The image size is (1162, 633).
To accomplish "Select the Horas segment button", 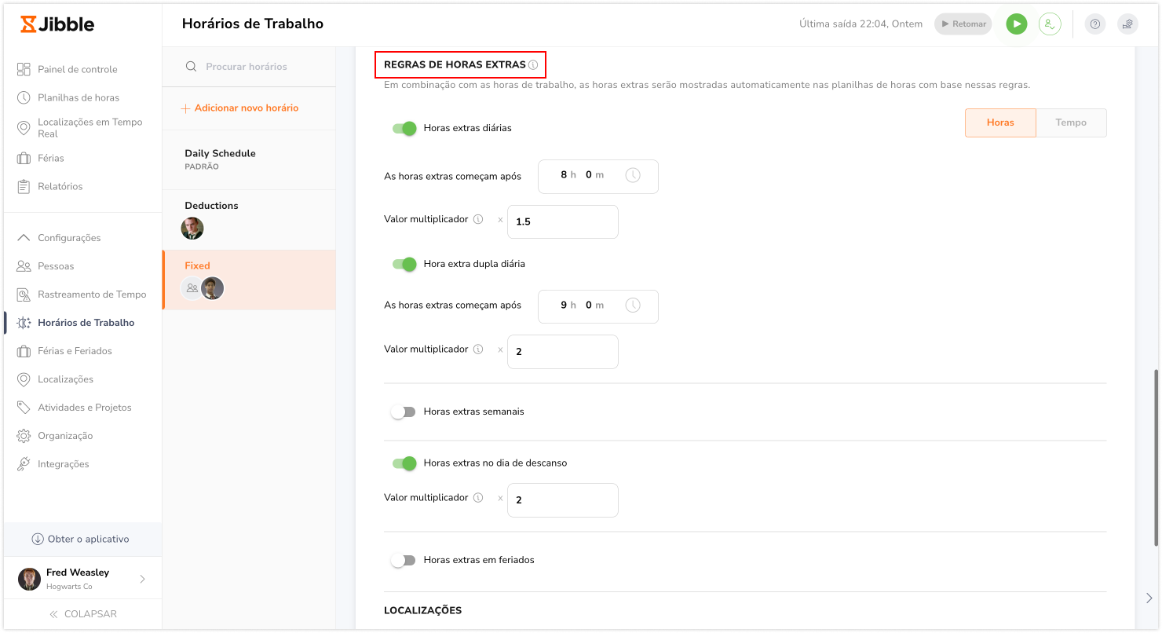I will [1000, 123].
